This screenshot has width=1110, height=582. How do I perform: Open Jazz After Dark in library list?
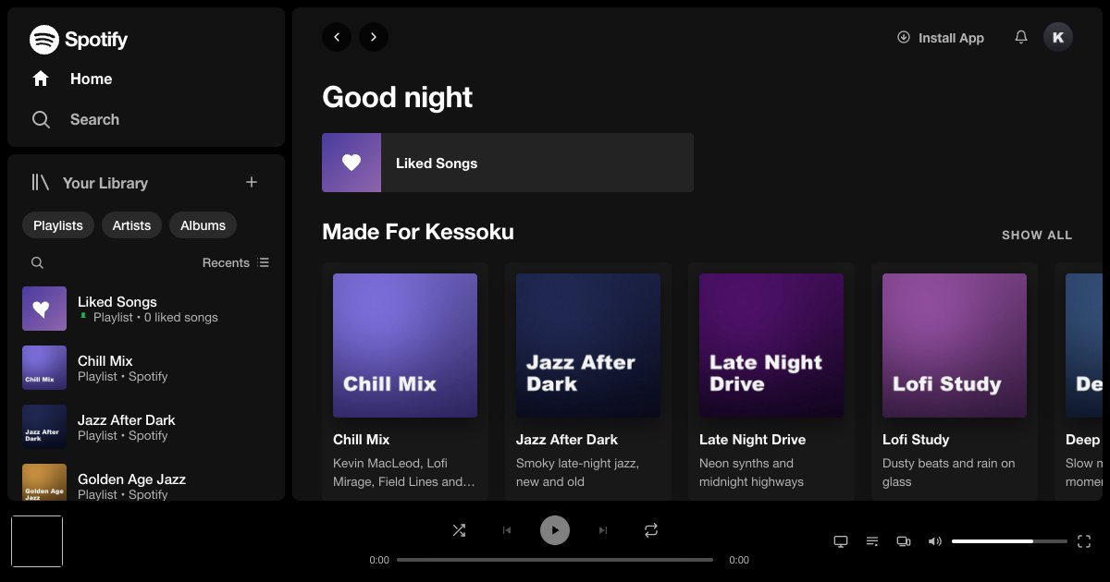(146, 427)
